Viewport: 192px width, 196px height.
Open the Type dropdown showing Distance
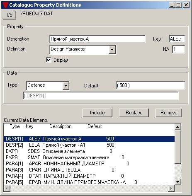coord(66,86)
